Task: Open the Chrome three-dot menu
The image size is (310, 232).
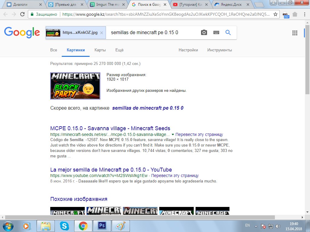Action: pos(305,14)
